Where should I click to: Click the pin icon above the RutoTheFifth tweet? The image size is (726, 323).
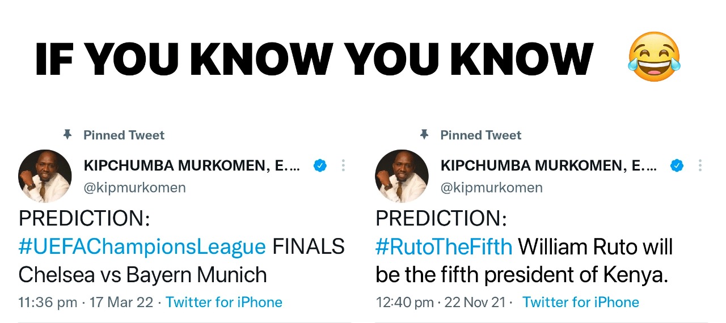424,135
